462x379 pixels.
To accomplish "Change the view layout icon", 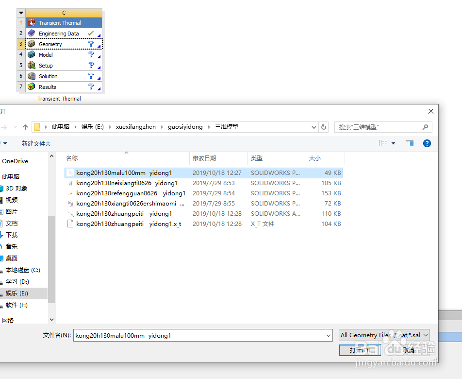I will click(x=383, y=143).
